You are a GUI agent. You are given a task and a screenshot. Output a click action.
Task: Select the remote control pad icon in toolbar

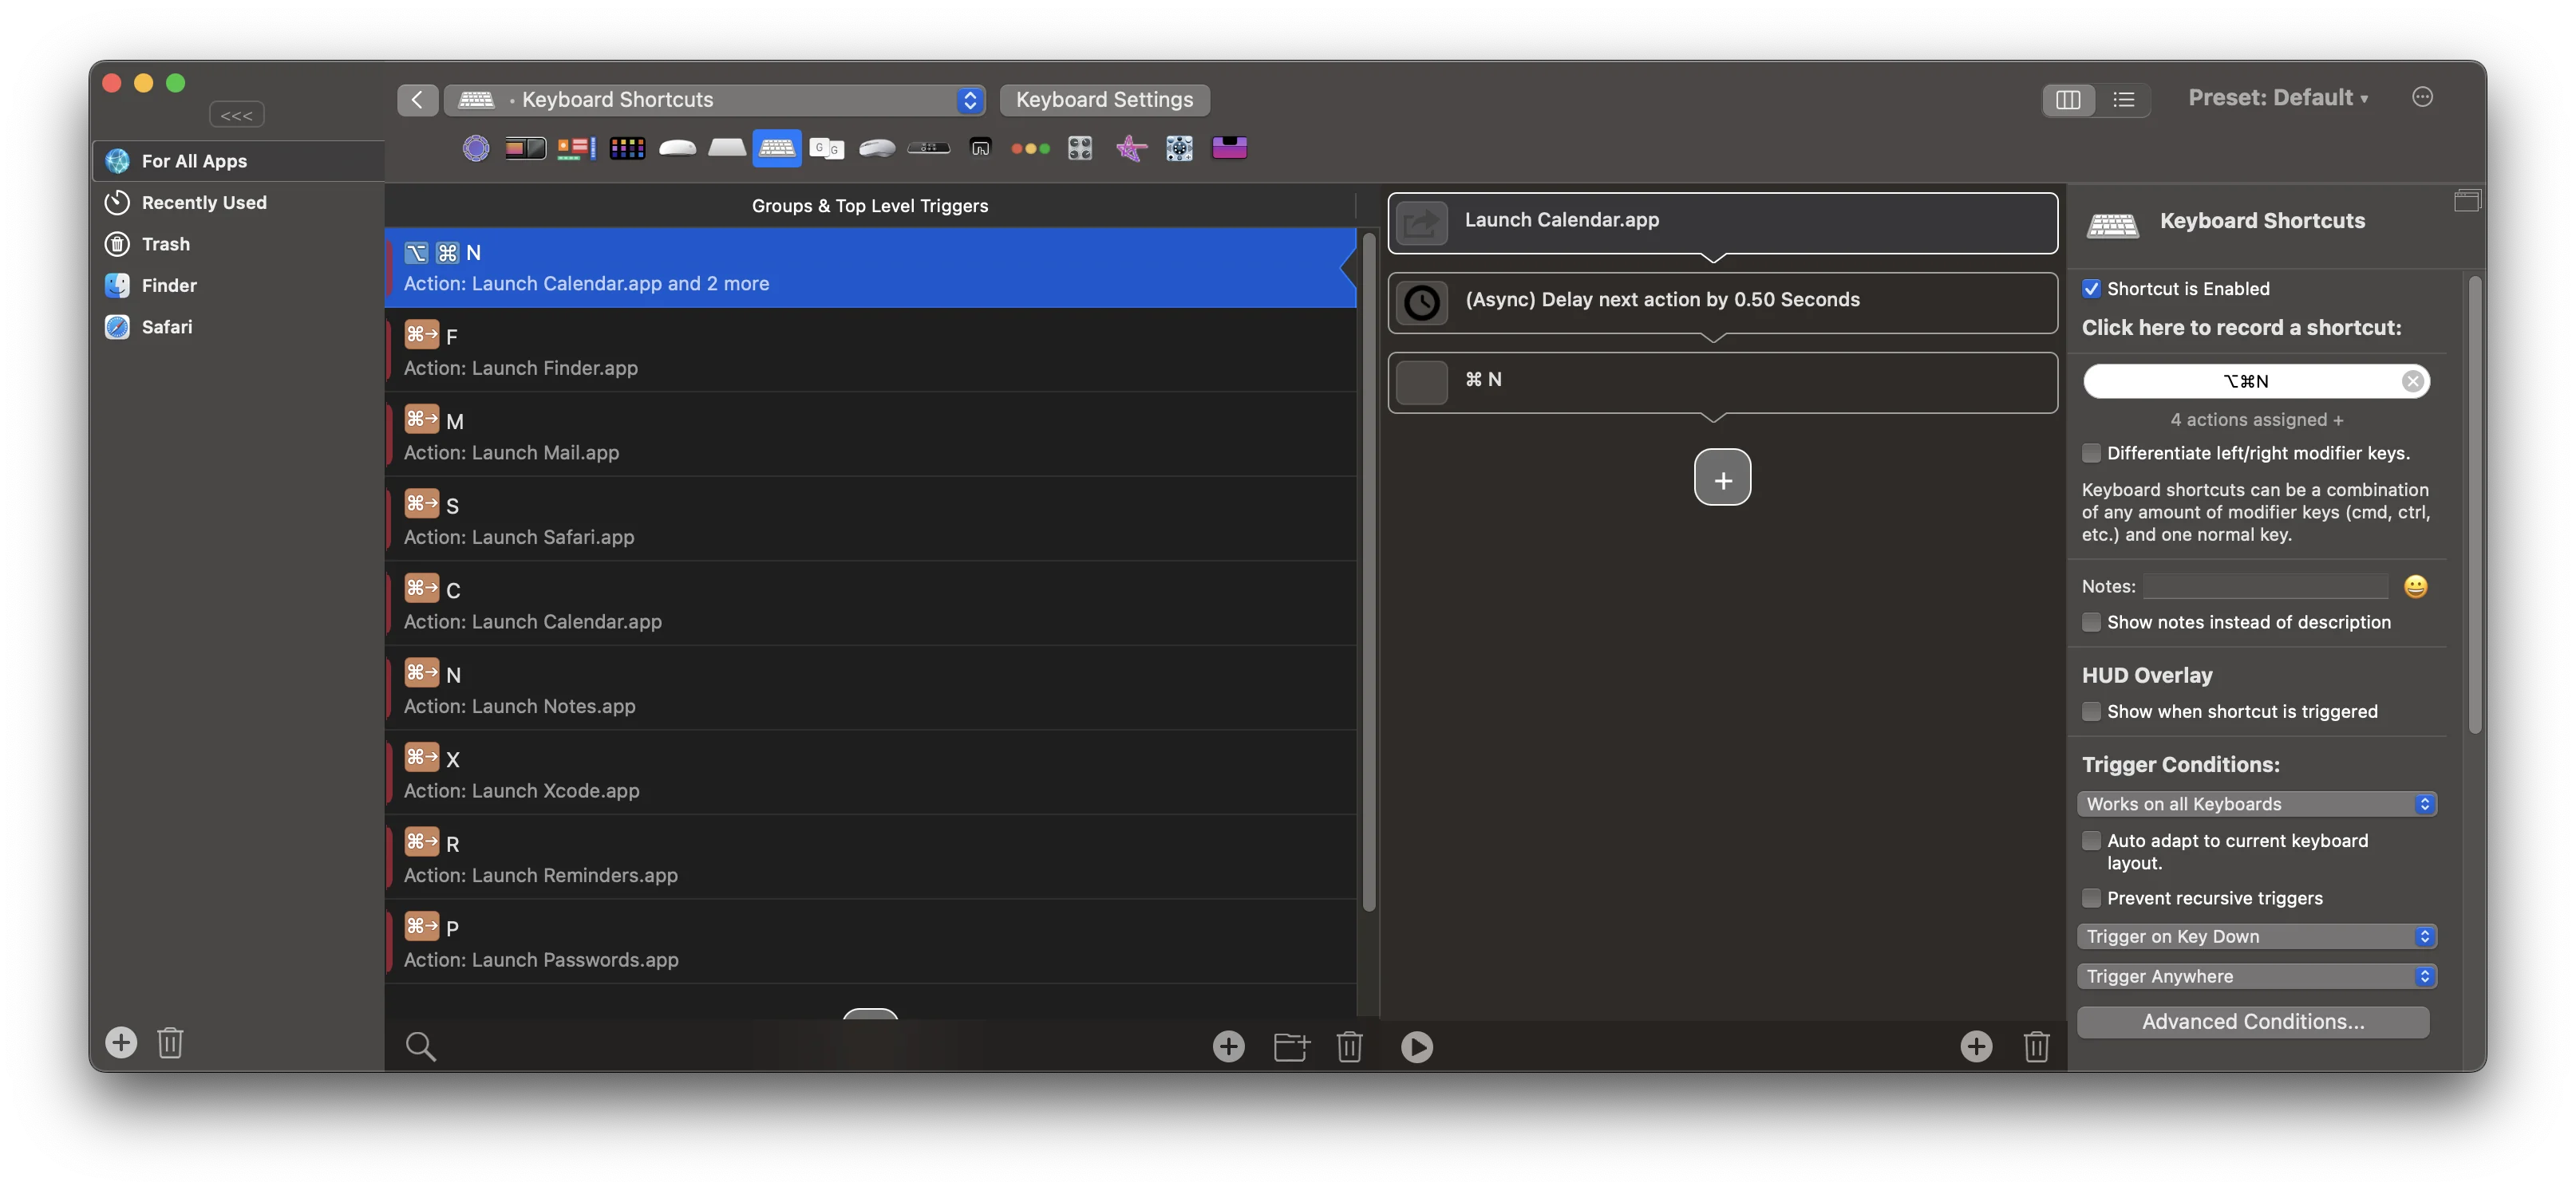[1179, 149]
